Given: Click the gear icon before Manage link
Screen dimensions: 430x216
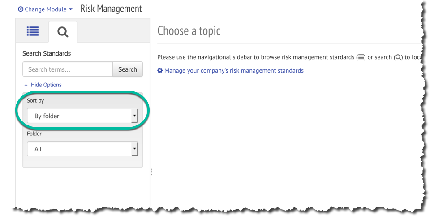Looking at the screenshot, I should (x=160, y=71).
